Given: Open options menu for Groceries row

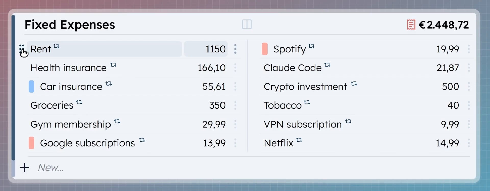Looking at the screenshot, I should pyautogui.click(x=235, y=105).
